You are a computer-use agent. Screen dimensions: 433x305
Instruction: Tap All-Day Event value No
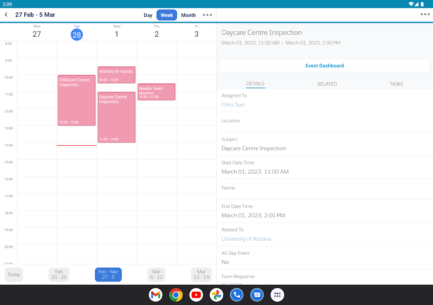pos(225,262)
